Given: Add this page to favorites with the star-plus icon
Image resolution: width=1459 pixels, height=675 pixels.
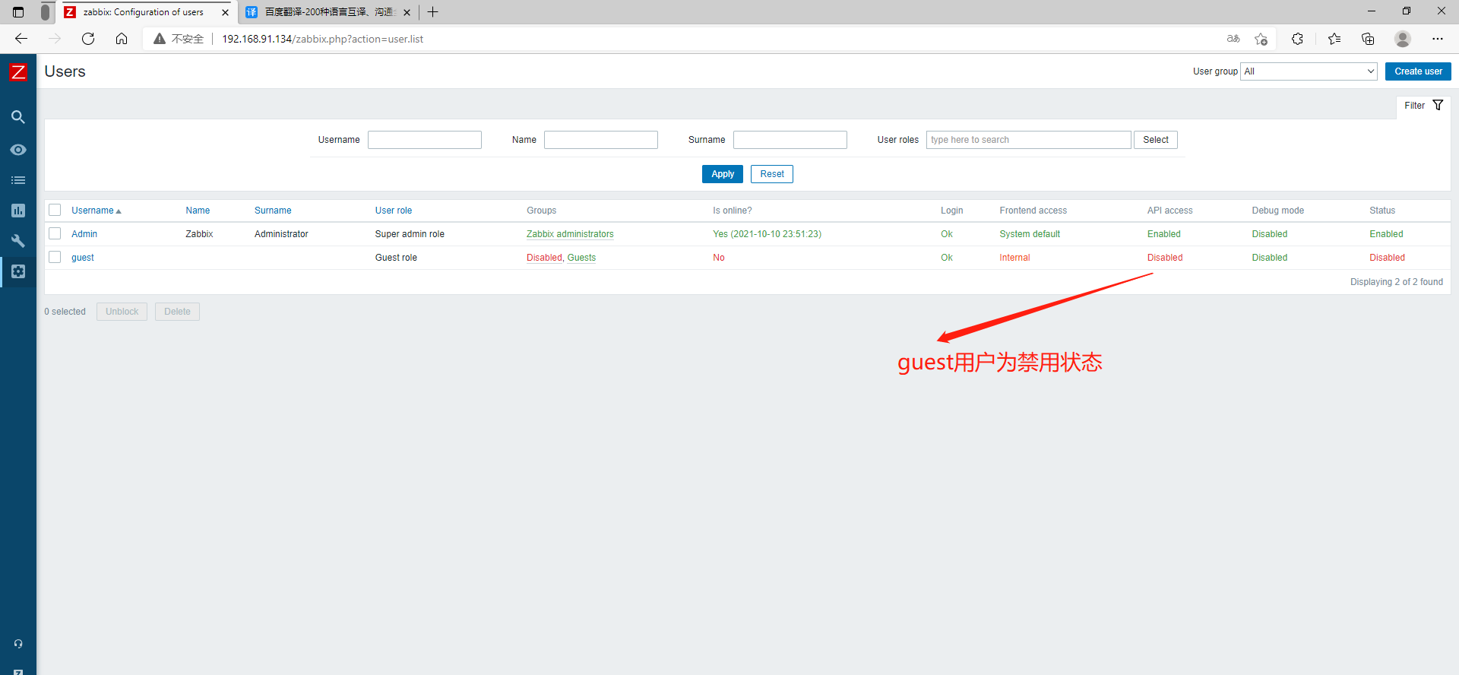Looking at the screenshot, I should pyautogui.click(x=1261, y=39).
